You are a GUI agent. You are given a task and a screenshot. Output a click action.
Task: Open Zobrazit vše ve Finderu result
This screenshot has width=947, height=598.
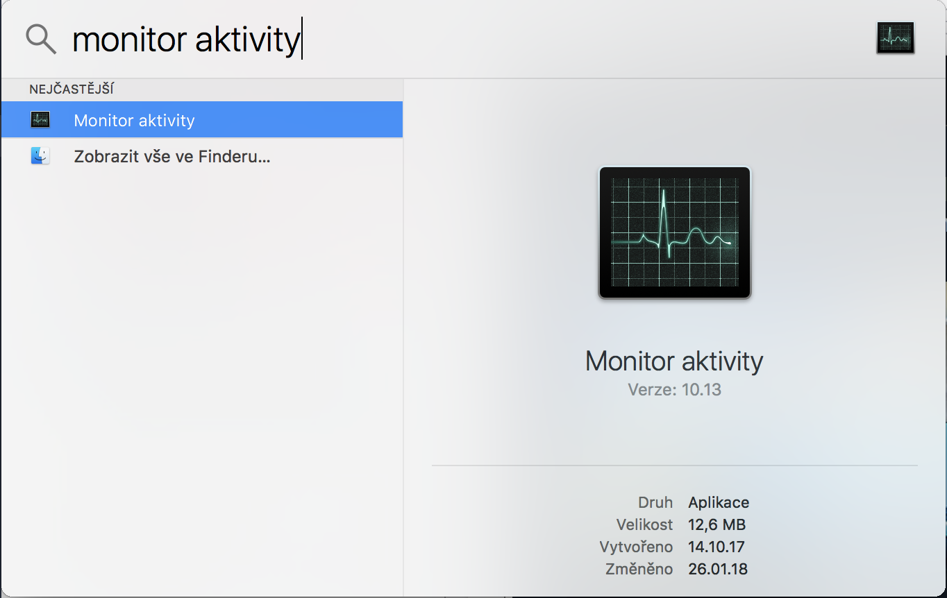click(x=171, y=157)
